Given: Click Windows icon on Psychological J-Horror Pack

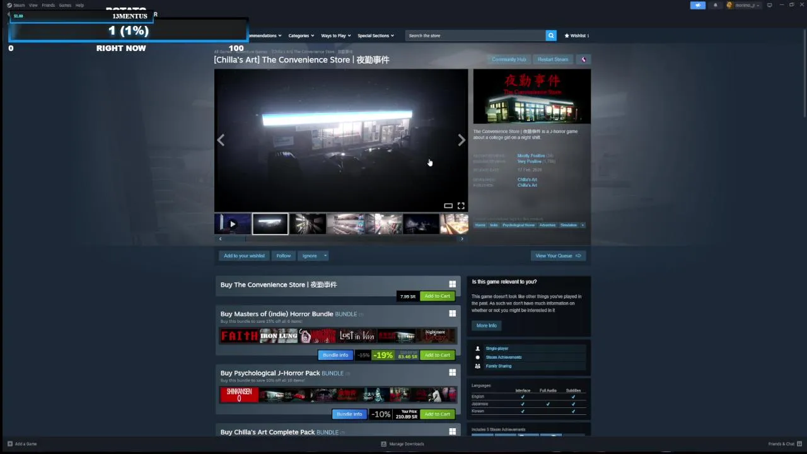Looking at the screenshot, I should click(x=452, y=373).
